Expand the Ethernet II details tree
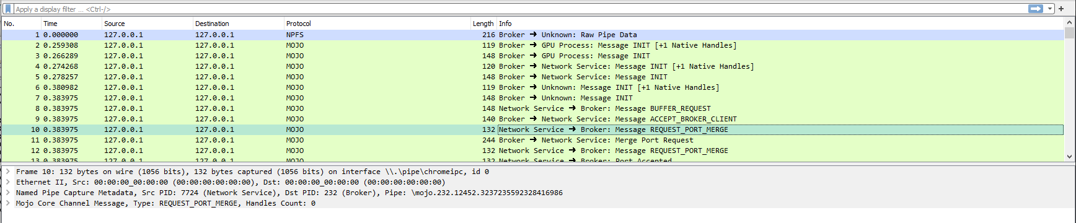1076x223 pixels. coord(7,182)
